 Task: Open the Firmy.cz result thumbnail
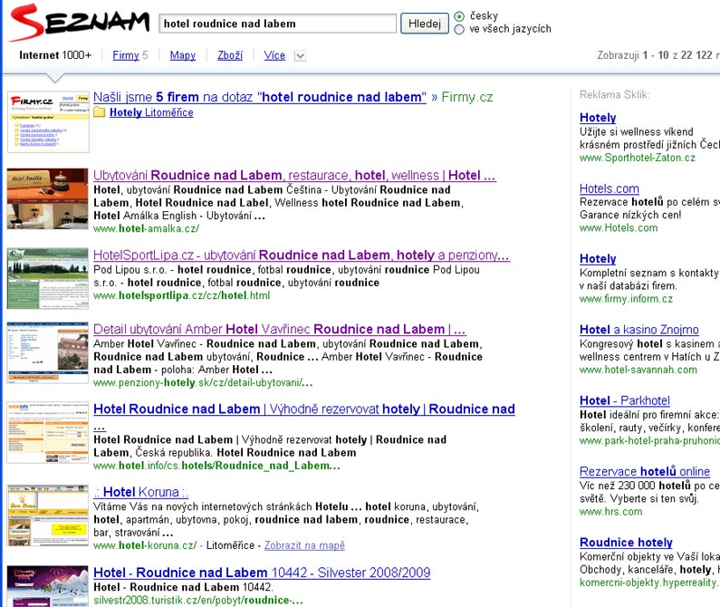pos(48,121)
